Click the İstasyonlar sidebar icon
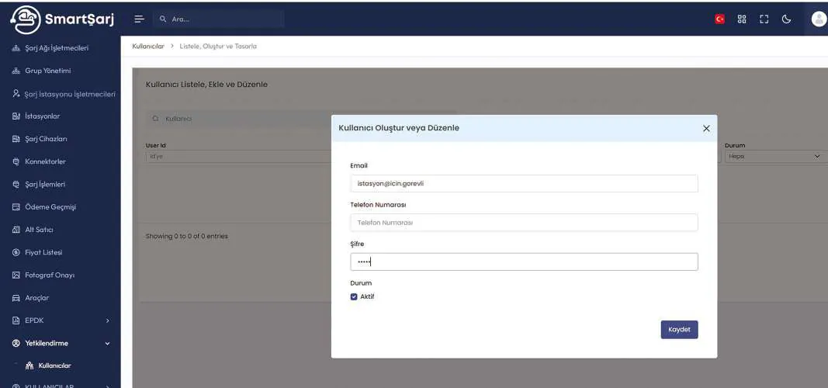 (x=16, y=116)
